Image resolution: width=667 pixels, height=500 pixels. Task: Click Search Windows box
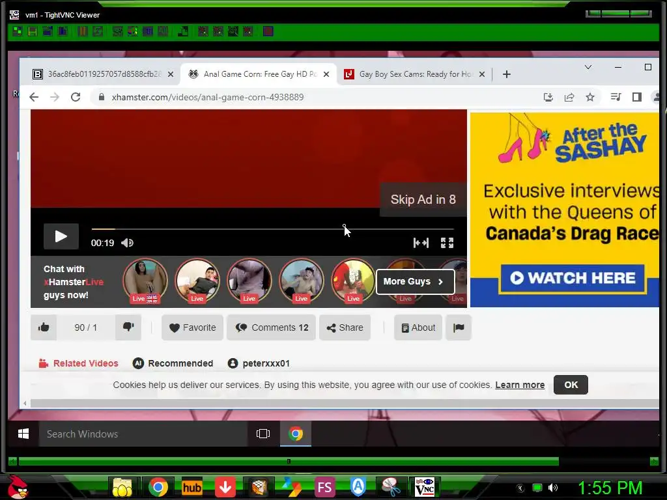[x=143, y=434]
